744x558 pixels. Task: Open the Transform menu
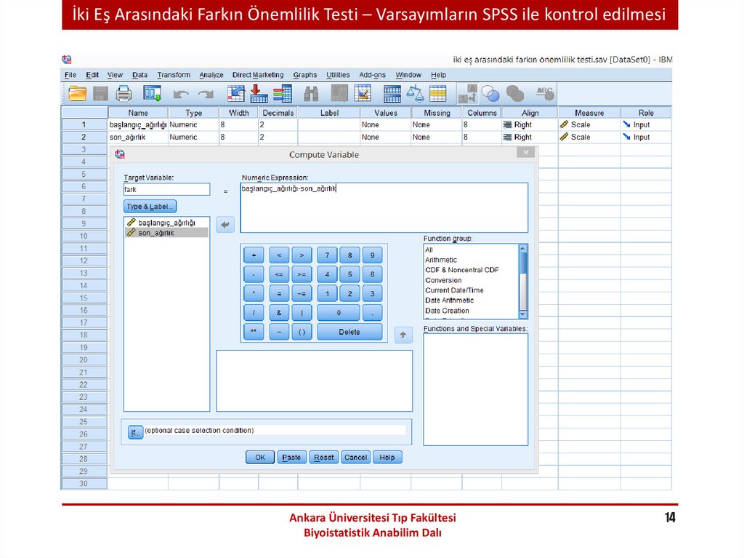[x=174, y=75]
